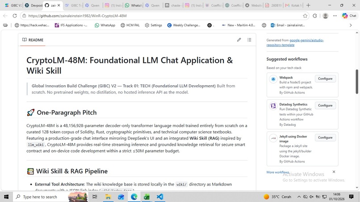Image resolution: width=360 pixels, height=202 pixels.
Task: Open the Settings bookmark
Action: [x=153, y=25]
